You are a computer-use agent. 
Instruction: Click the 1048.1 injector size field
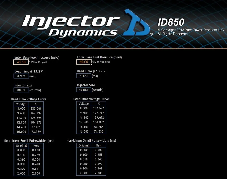[84, 90]
